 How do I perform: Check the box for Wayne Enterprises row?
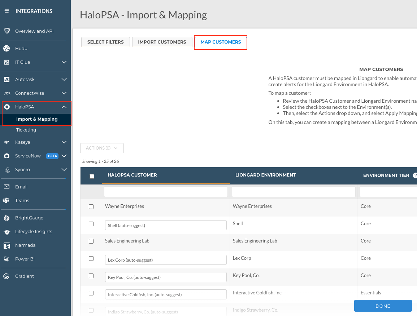click(x=91, y=206)
